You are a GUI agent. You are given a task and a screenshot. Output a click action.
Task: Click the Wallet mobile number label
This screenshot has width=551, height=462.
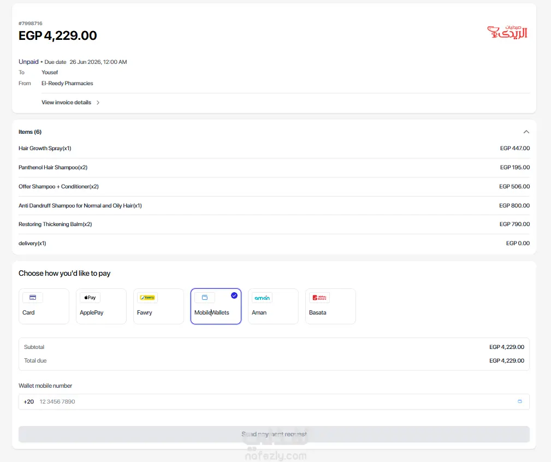(x=45, y=386)
